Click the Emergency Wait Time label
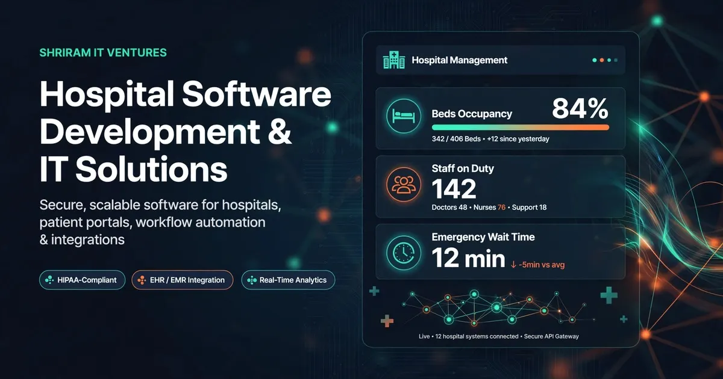The image size is (723, 379). click(483, 237)
